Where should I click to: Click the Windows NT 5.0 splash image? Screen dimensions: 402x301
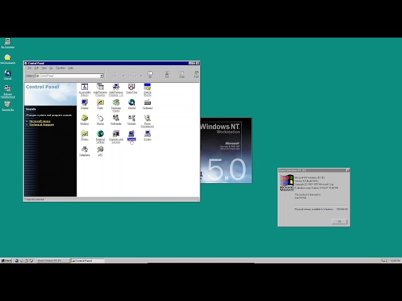pyautogui.click(x=226, y=150)
